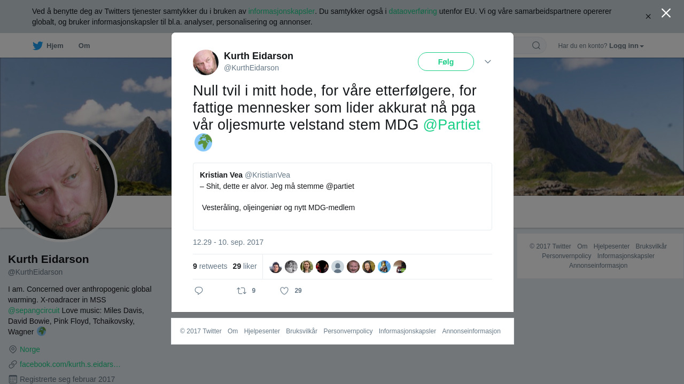The width and height of the screenshot is (684, 384).
Task: Close the tweet modal with large X
Action: tap(666, 13)
